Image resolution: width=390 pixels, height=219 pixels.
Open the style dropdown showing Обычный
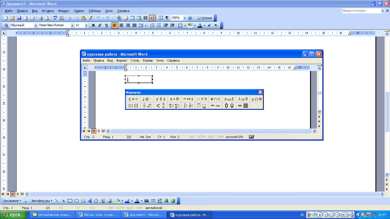[x=36, y=25]
